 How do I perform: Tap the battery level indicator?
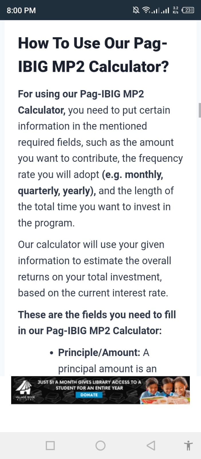coord(188,10)
